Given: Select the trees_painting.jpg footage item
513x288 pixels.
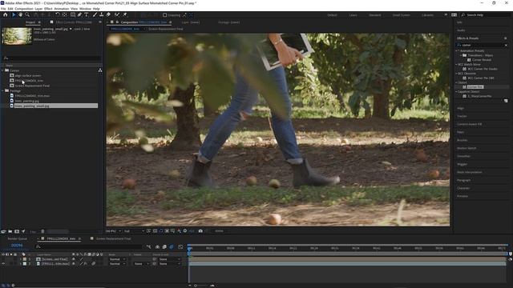Looking at the screenshot, I should [x=26, y=101].
